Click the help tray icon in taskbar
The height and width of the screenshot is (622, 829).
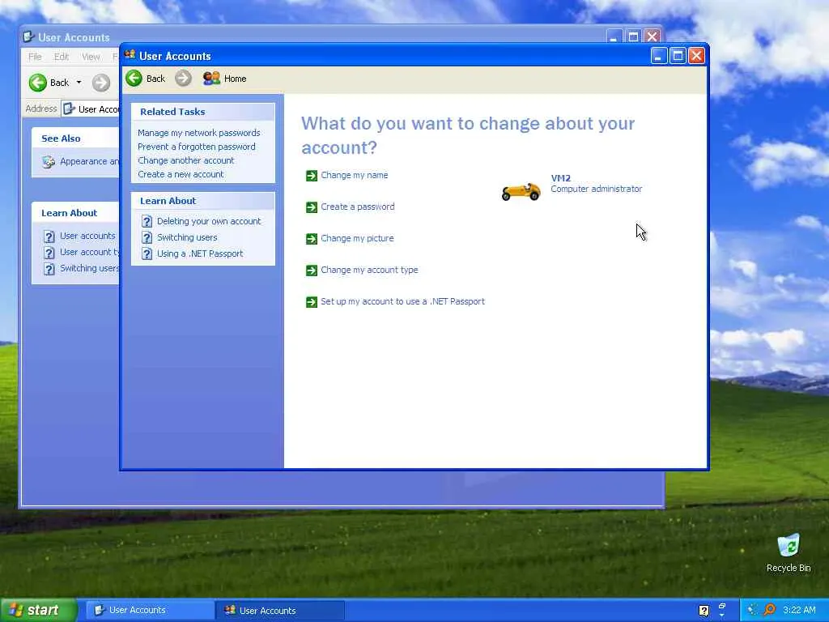[704, 611]
